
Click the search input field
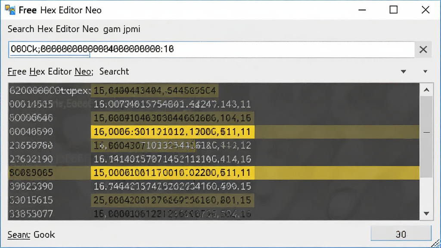point(211,50)
